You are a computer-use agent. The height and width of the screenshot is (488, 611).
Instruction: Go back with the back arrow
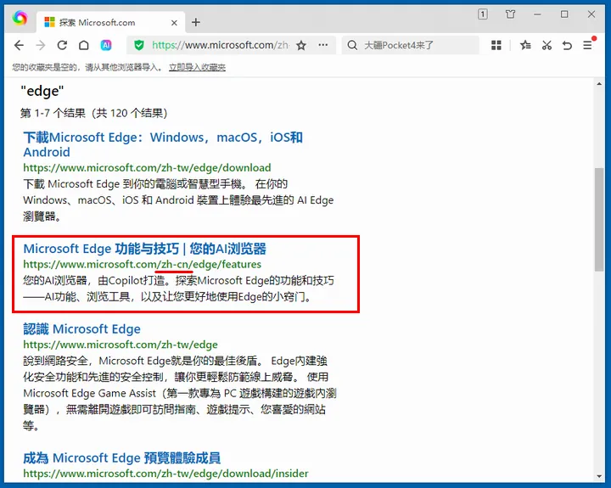click(x=19, y=45)
